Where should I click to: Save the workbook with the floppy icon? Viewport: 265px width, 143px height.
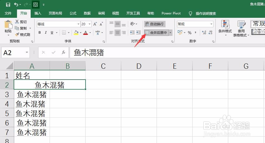[8, 4]
